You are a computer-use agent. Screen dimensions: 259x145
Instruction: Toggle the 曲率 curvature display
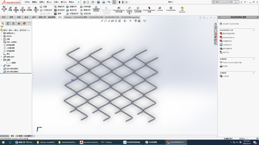pyautogui.click(x=58, y=14)
